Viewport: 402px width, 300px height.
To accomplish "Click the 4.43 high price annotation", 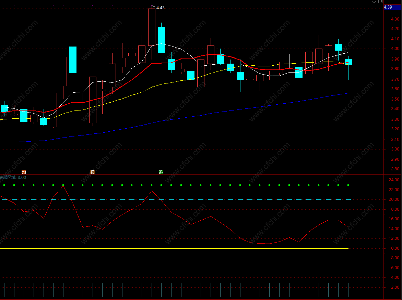I will [161, 8].
